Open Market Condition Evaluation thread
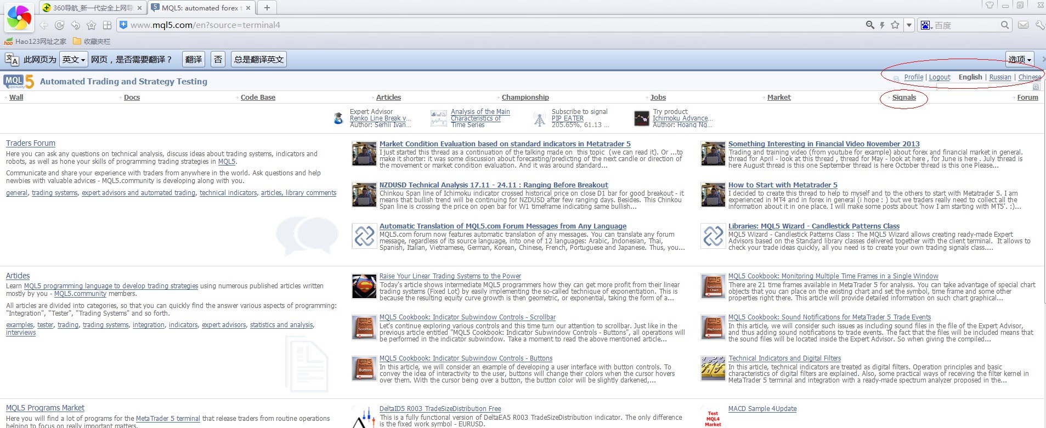 coord(505,144)
